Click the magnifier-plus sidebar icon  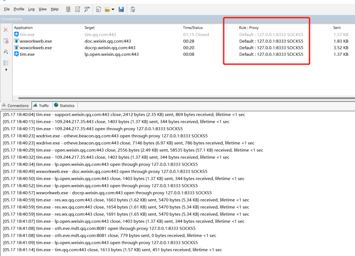coord(6,52)
